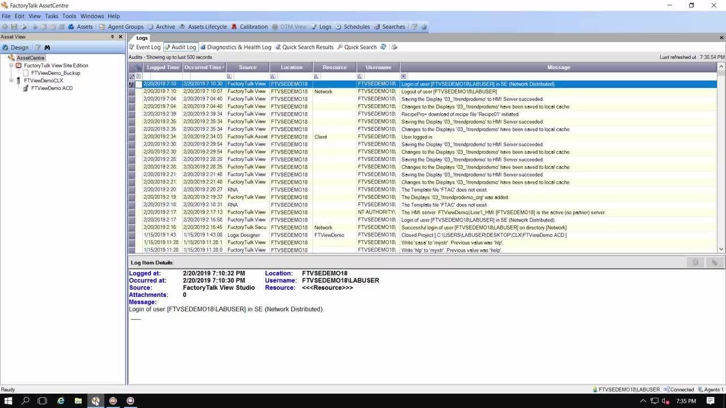
Task: Open Windows taskbar search
Action: (x=26, y=401)
